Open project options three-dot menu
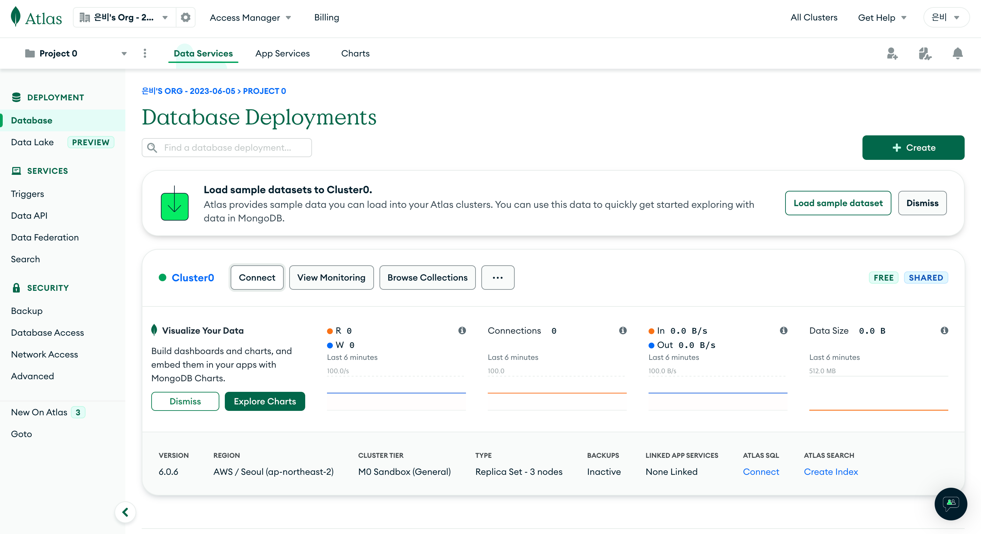This screenshot has width=981, height=534. pos(145,53)
